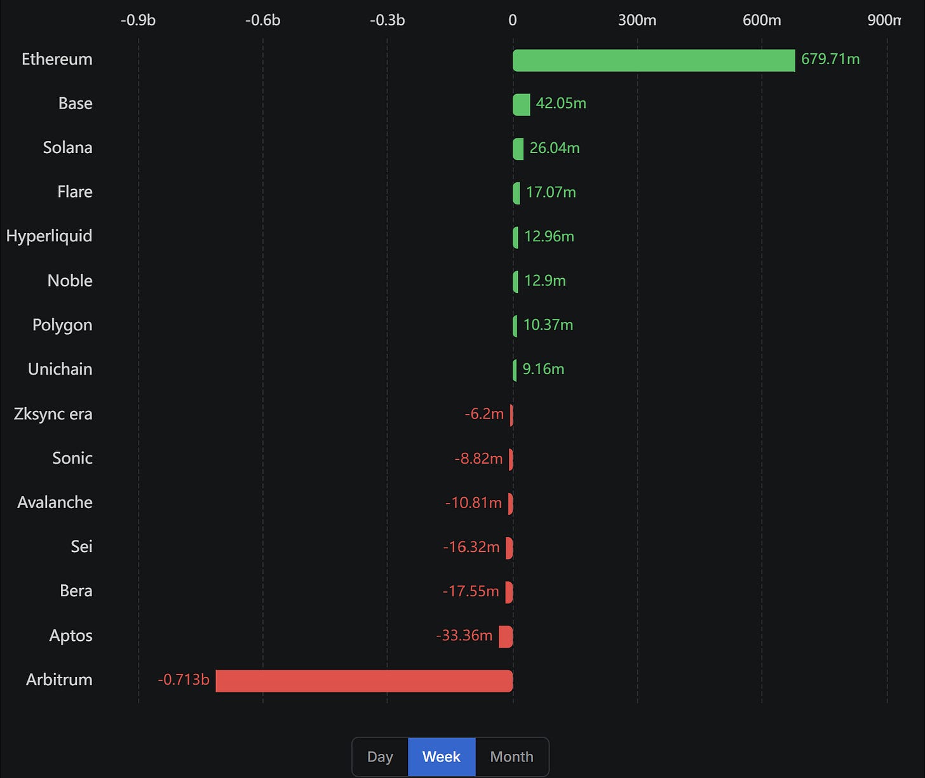
Task: Select the Week tab
Action: click(x=442, y=756)
